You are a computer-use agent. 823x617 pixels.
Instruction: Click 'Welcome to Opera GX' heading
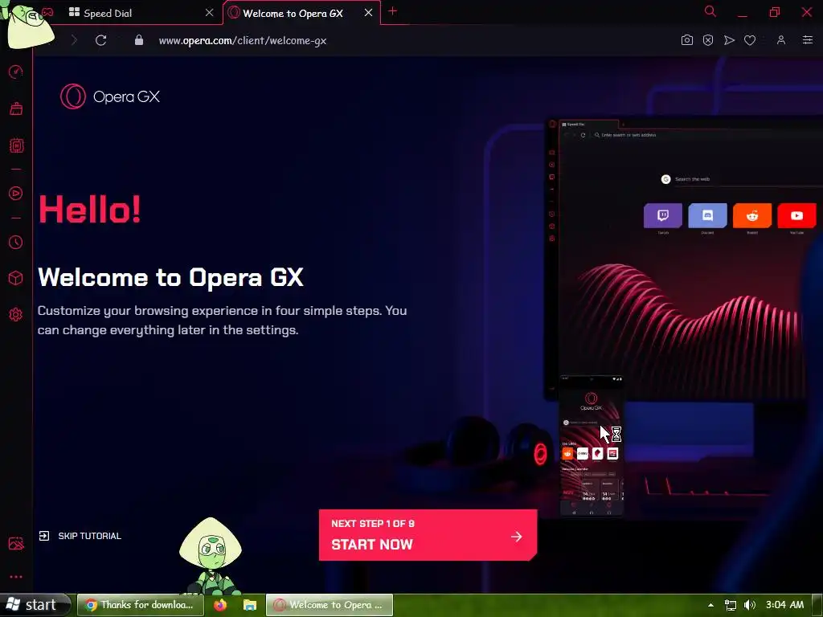pos(170,277)
